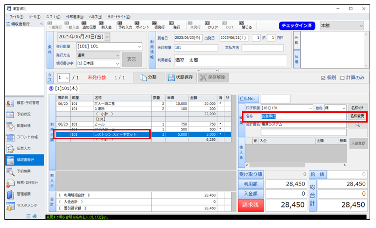The width and height of the screenshot is (376, 228).
Task: Open the 部屋台帳 room ledger icon
Action: point(24,126)
